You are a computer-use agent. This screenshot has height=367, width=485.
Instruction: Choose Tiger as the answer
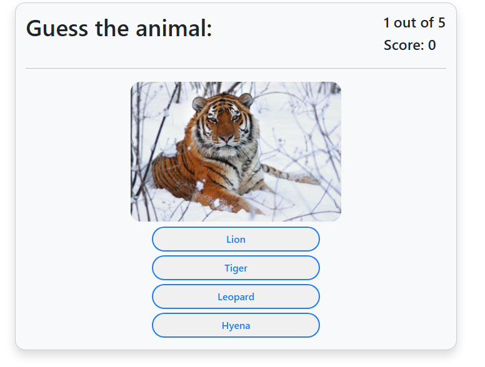pos(236,268)
